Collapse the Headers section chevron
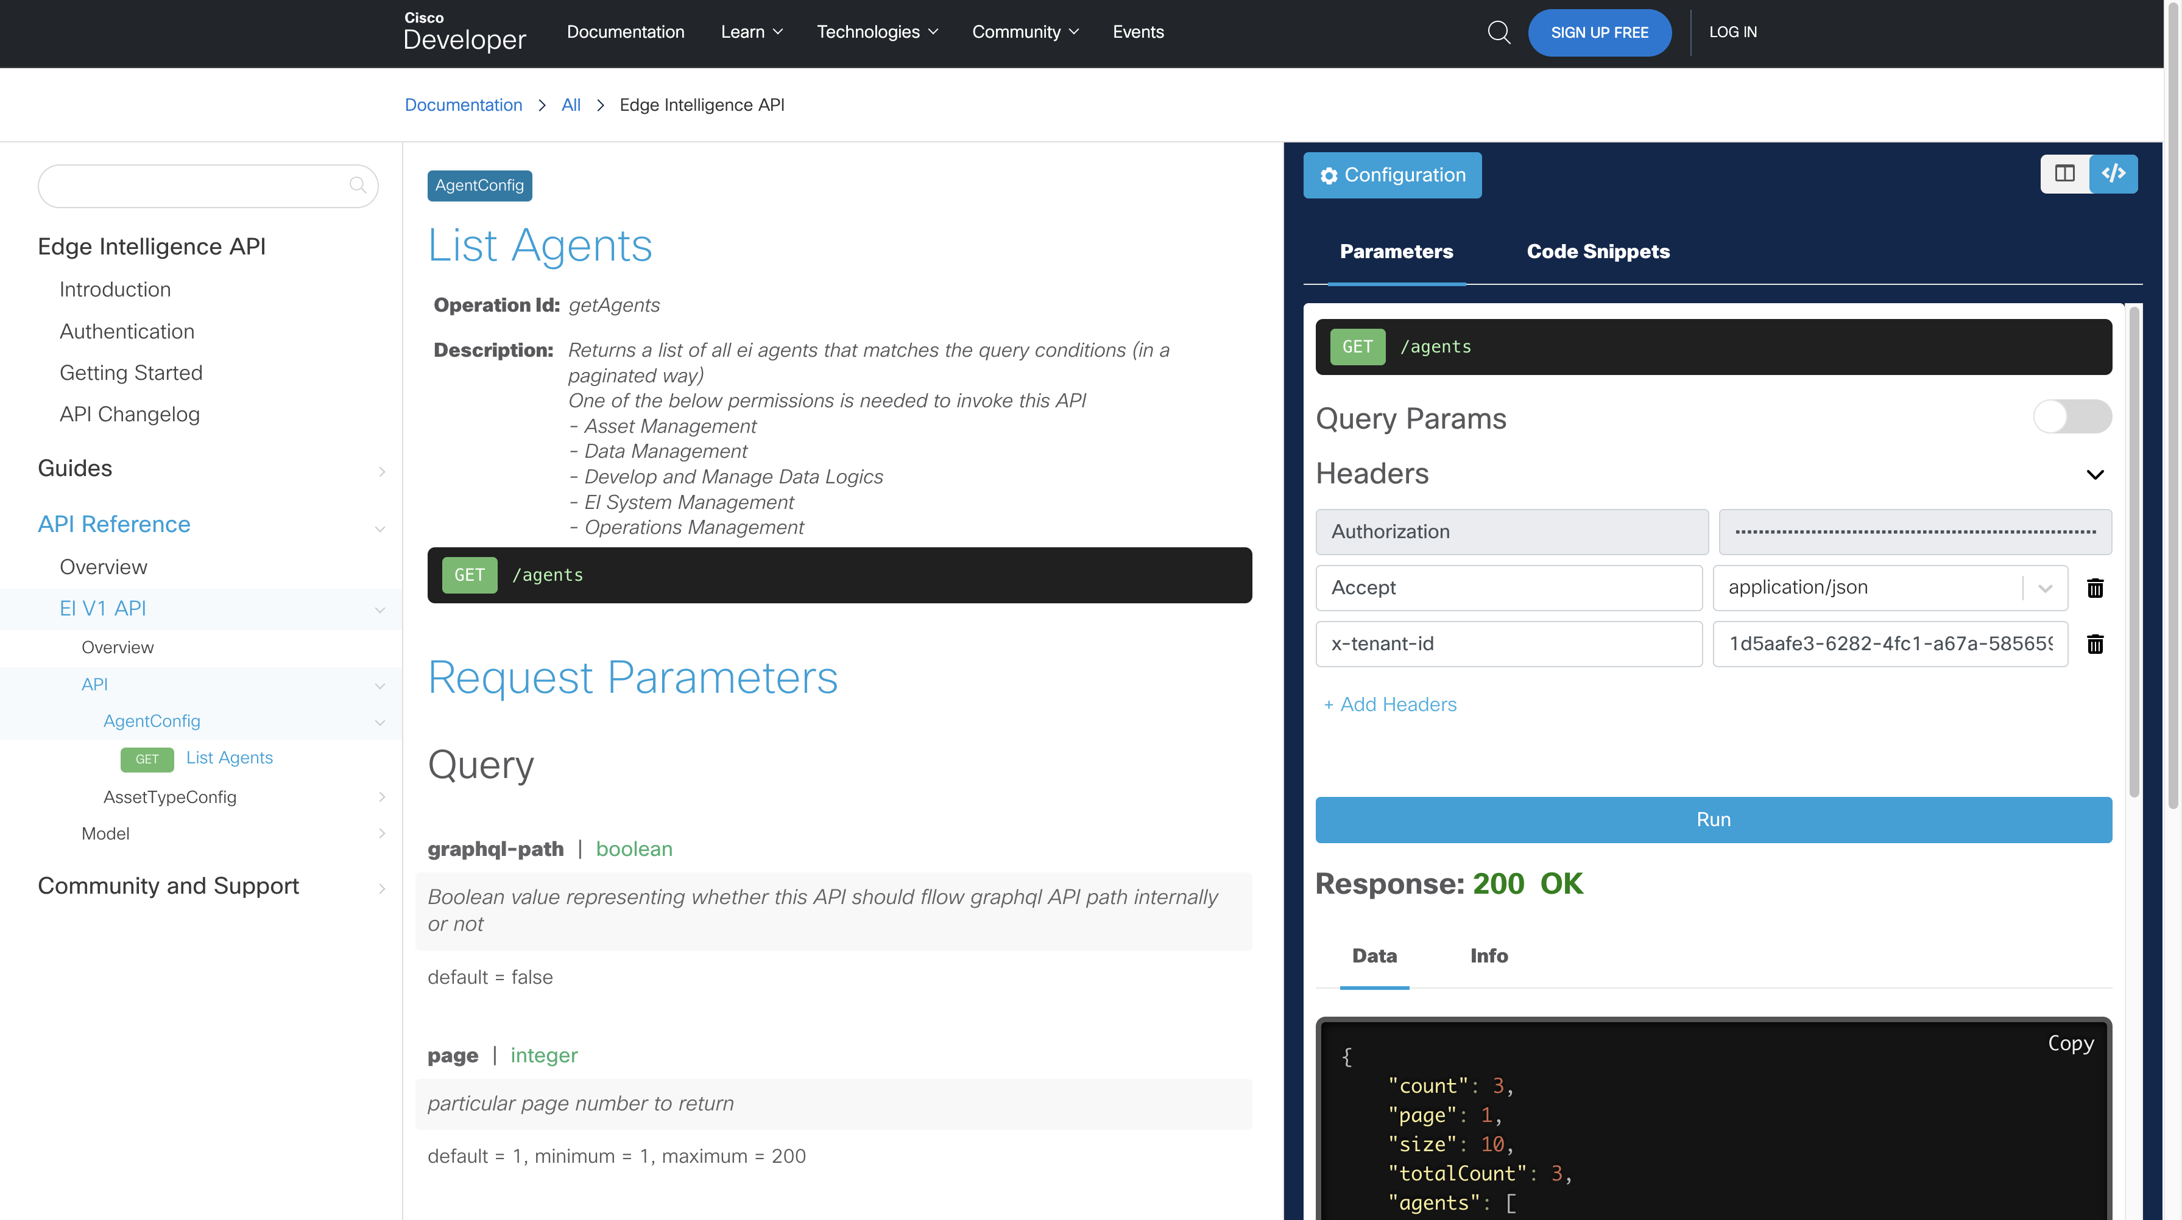2182x1220 pixels. pyautogui.click(x=2097, y=474)
